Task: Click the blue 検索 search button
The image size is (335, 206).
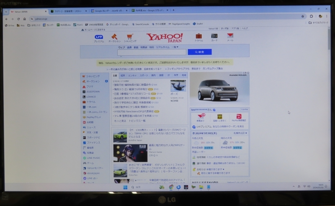Action: tap(200, 52)
